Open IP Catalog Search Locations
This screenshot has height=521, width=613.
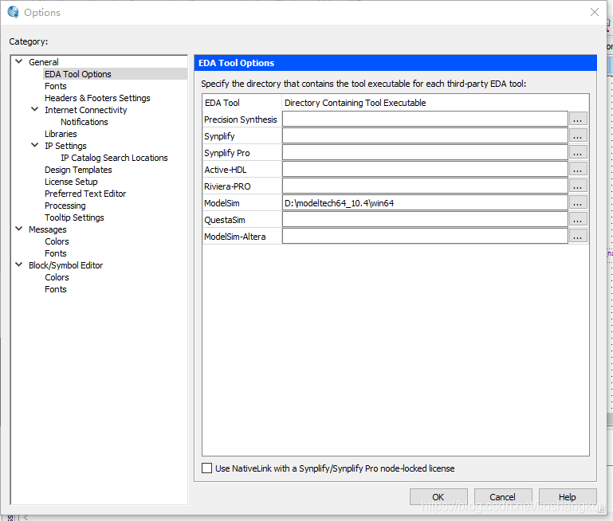tap(114, 158)
